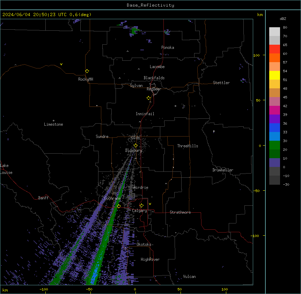Click the timestamp 2024/06/04 20:50:23 UTC
301x294 pixels.
click(x=35, y=15)
